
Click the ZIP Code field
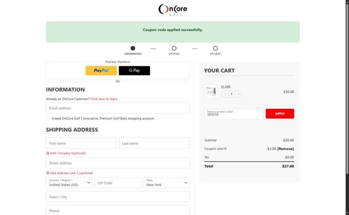tap(118, 183)
